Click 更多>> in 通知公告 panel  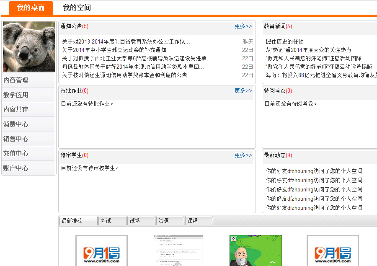[x=243, y=26]
